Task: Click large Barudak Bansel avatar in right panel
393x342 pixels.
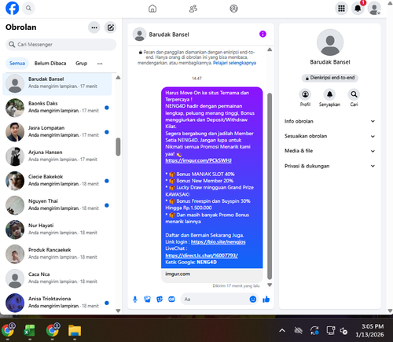Action: (330, 42)
